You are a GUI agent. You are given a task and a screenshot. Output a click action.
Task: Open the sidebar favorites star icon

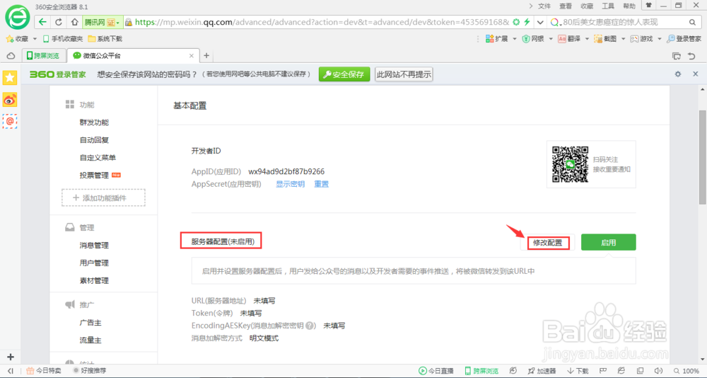pos(10,78)
